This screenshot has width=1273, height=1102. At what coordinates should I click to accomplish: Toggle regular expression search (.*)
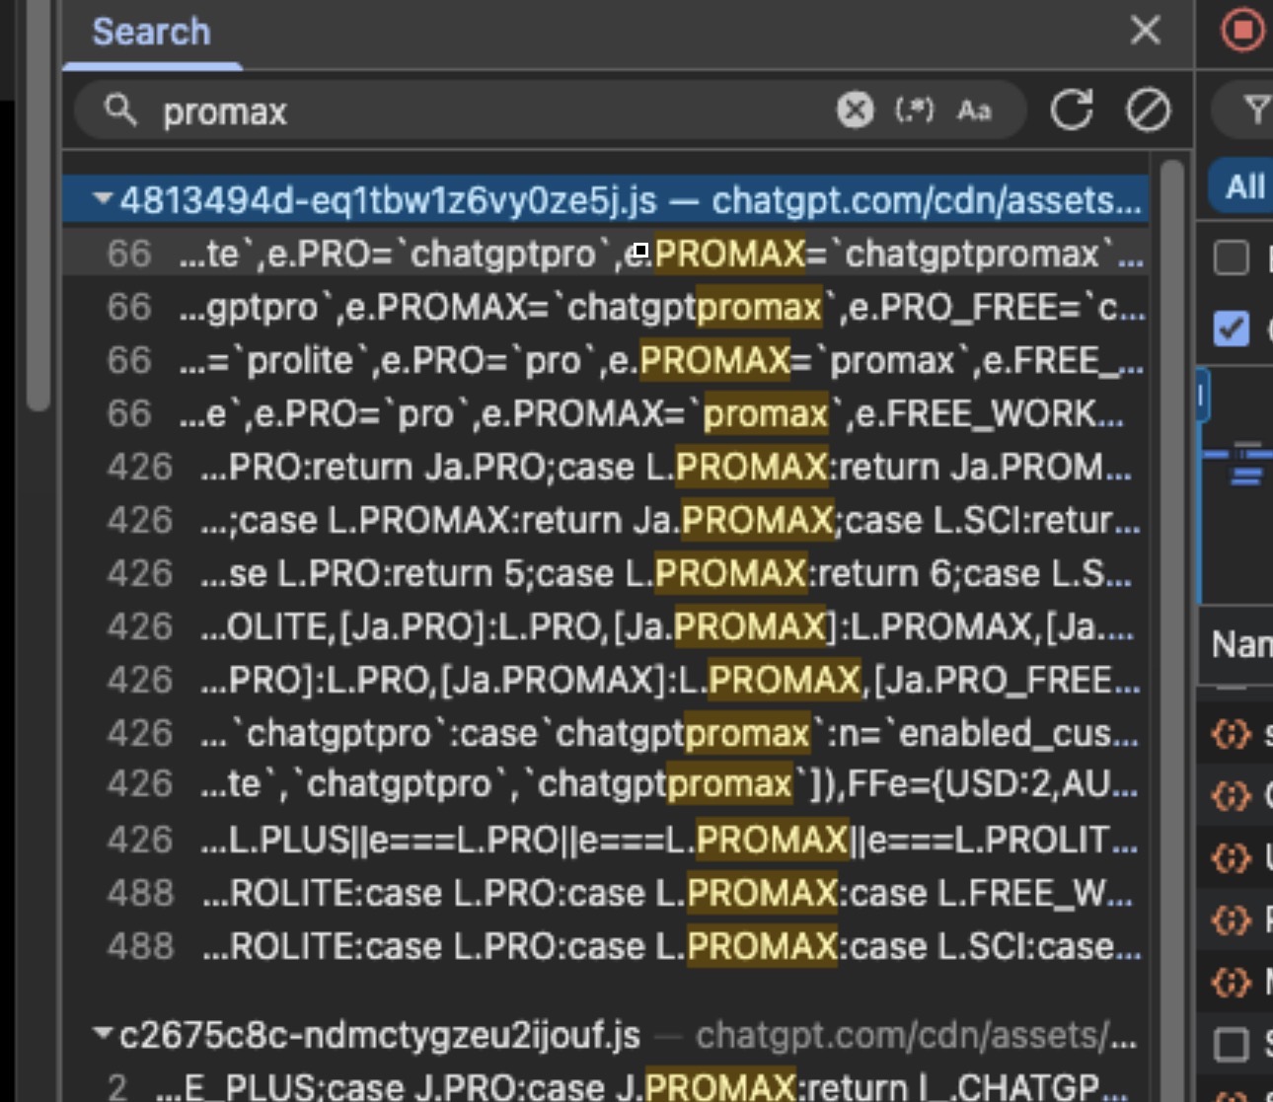pyautogui.click(x=914, y=110)
